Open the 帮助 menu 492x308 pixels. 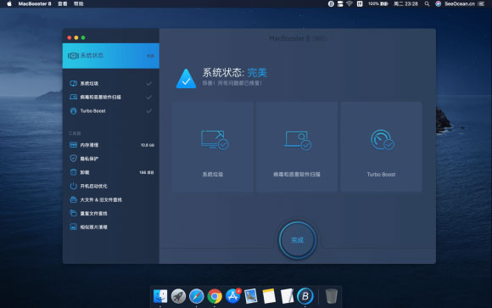point(78,3)
